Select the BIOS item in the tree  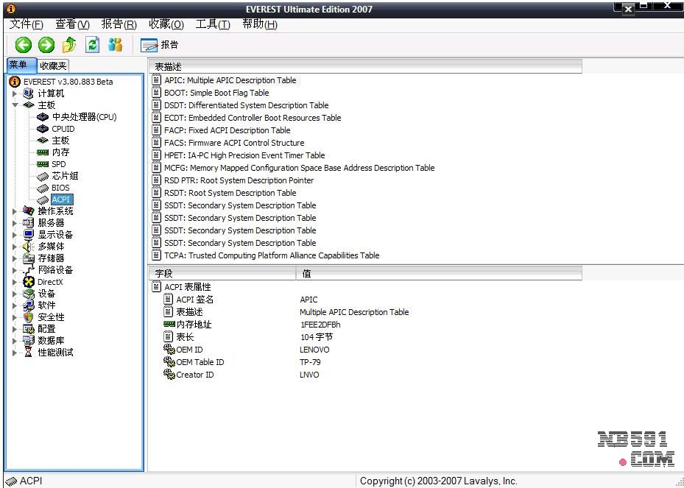(60, 188)
